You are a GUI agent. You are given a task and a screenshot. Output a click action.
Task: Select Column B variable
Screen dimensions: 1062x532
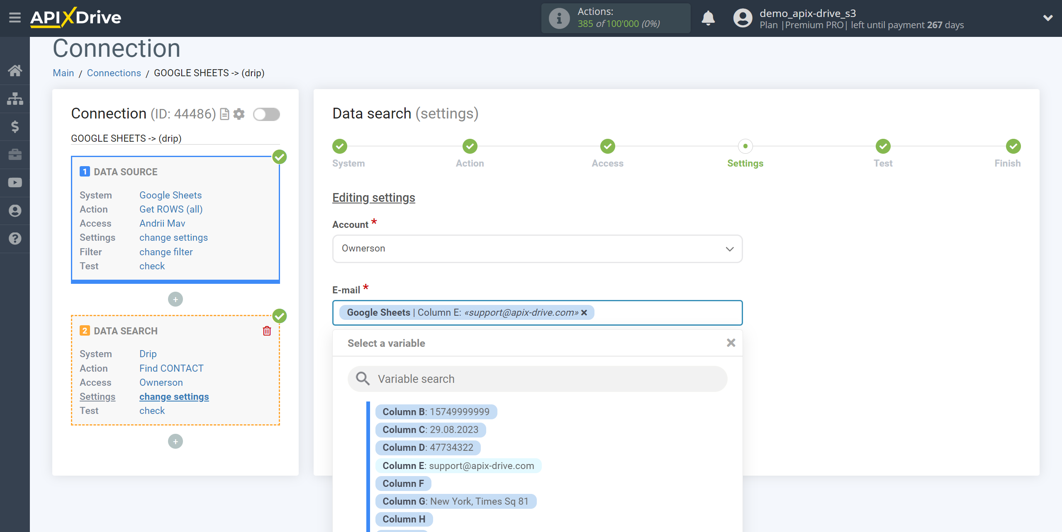tap(436, 412)
